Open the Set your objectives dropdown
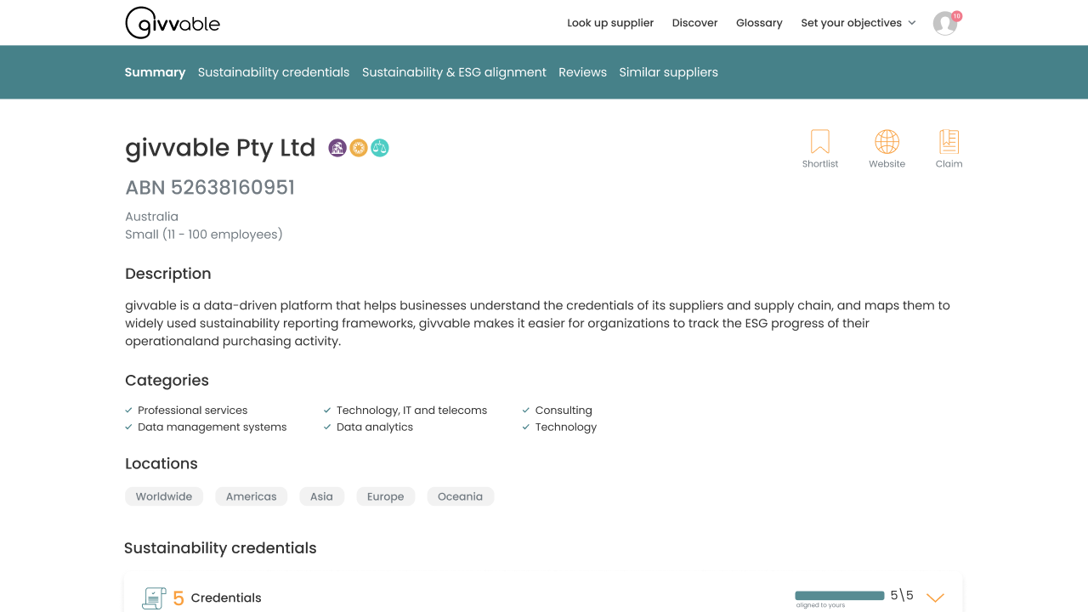This screenshot has height=612, width=1088. (858, 23)
